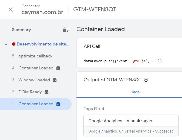The width and height of the screenshot is (182, 140).
Task: Click the Summary entry in the sidebar
Action: 22,30
